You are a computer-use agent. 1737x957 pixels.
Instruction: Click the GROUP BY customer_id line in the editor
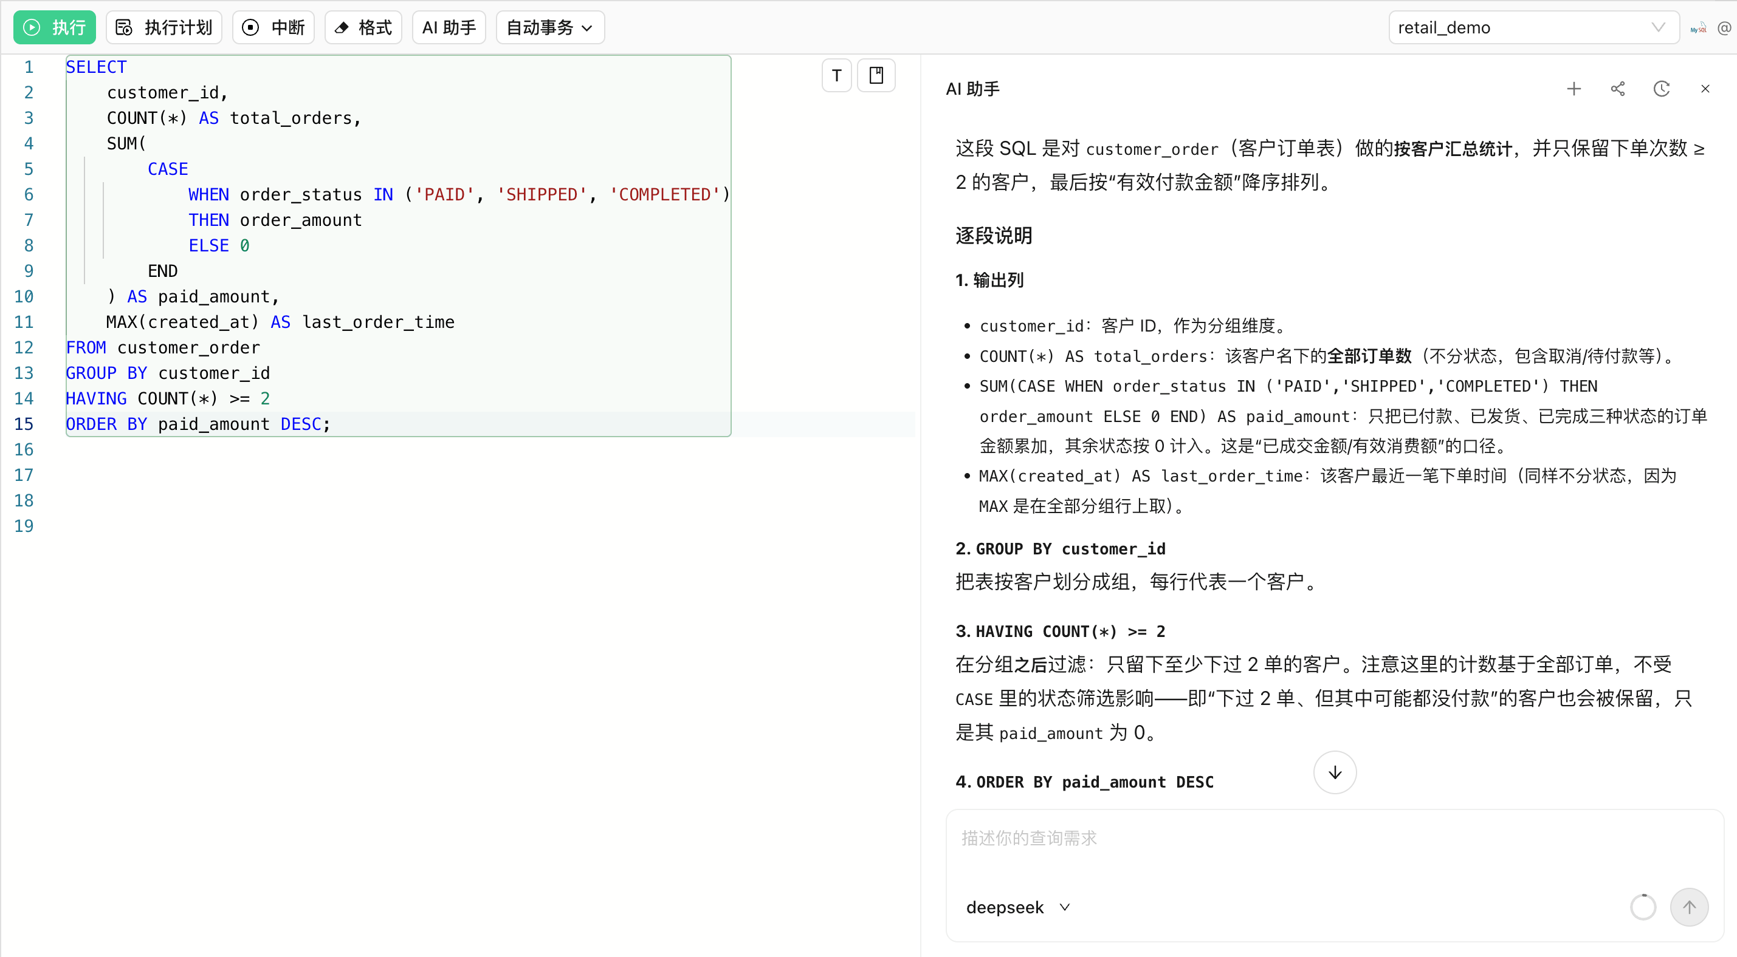click(x=168, y=373)
